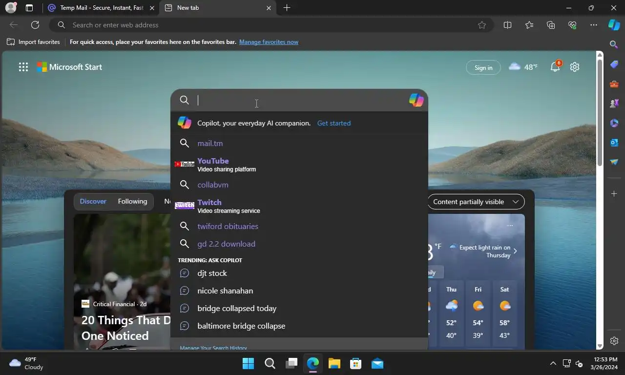This screenshot has width=625, height=375.
Task: Choose gd 2.2 download suggestion
Action: 299,244
